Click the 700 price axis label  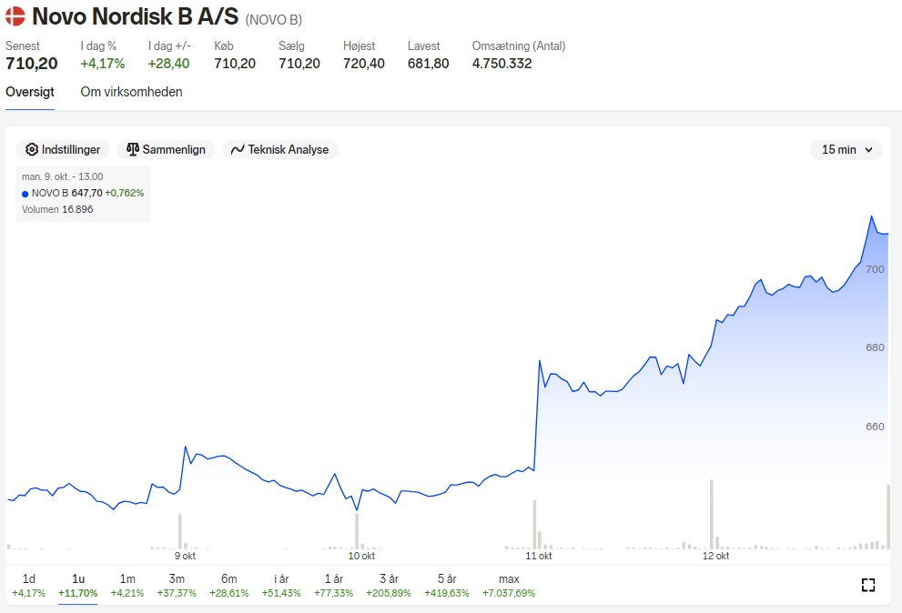[x=875, y=269]
